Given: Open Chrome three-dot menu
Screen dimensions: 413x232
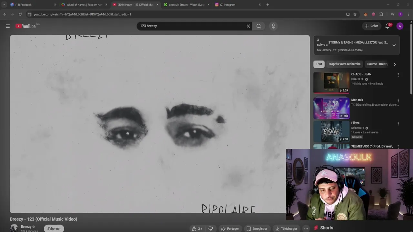Looking at the screenshot, I should coord(408,14).
